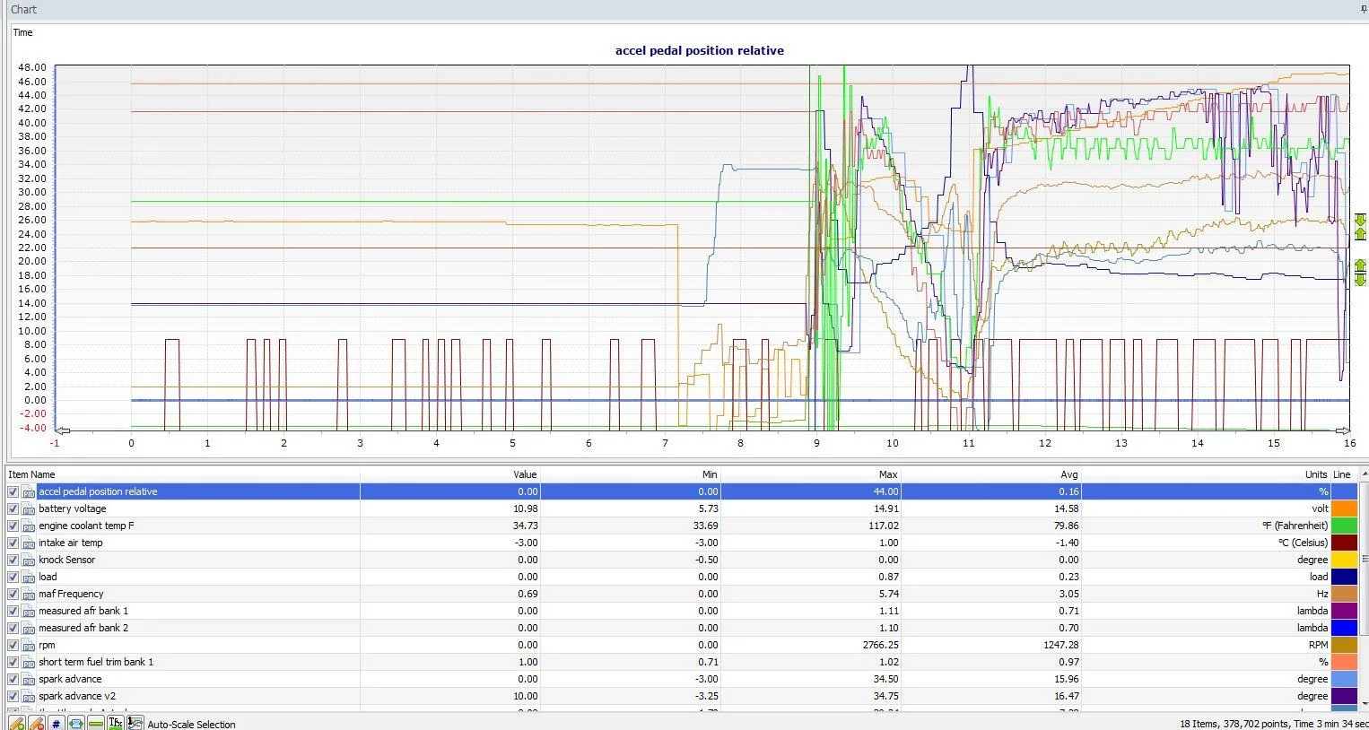Sort by Value column header
Screen dimensions: 1369x730
click(x=450, y=474)
